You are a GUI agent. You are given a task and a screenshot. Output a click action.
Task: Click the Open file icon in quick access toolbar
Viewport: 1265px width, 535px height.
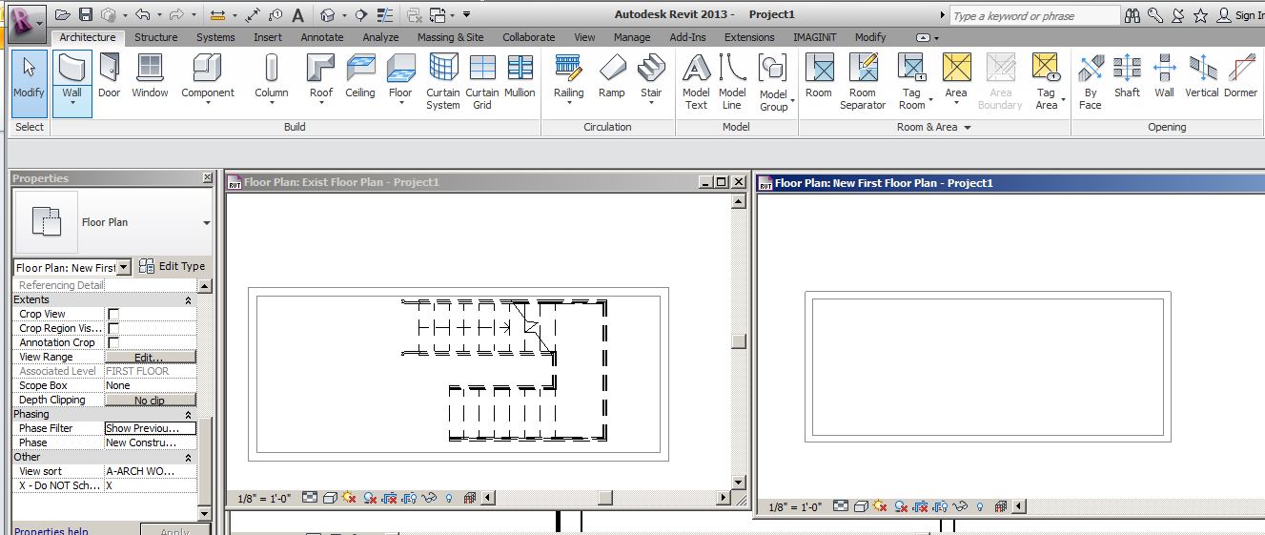[x=63, y=15]
